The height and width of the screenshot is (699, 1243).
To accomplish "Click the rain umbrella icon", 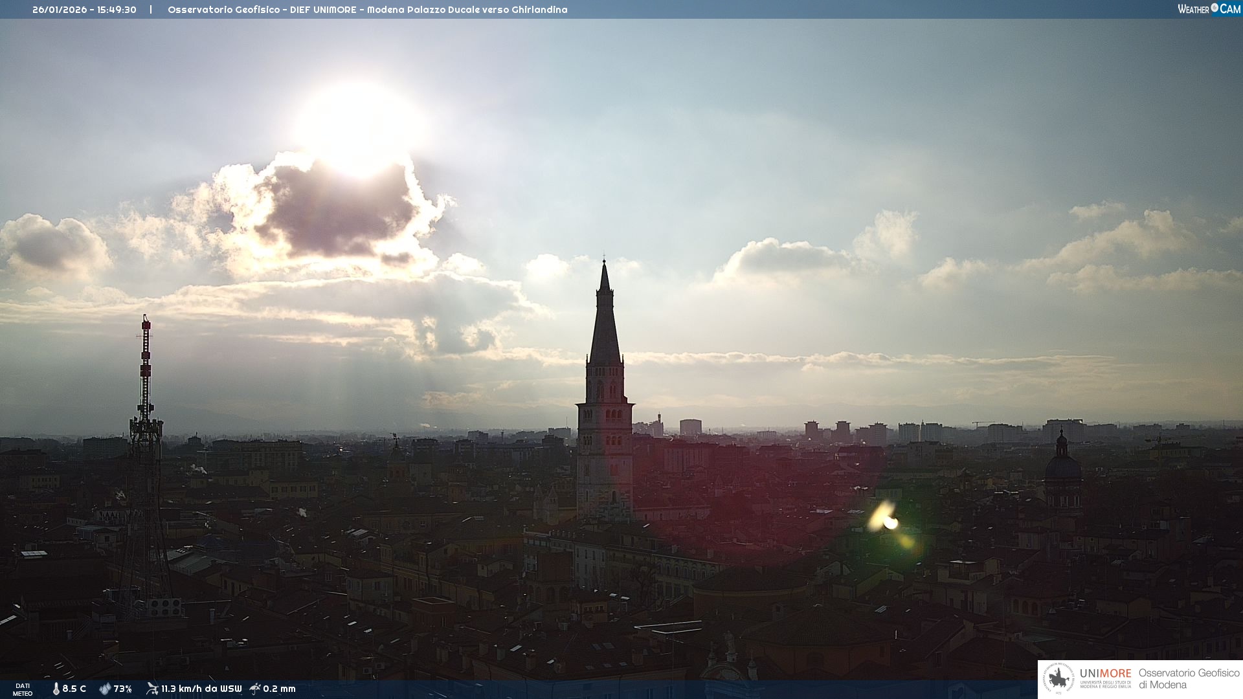I will pos(255,689).
